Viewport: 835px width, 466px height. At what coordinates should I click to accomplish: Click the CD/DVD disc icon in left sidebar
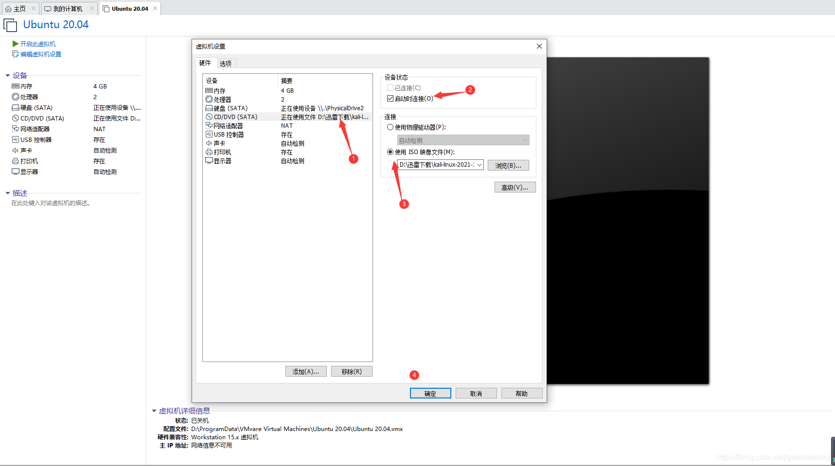tap(16, 118)
